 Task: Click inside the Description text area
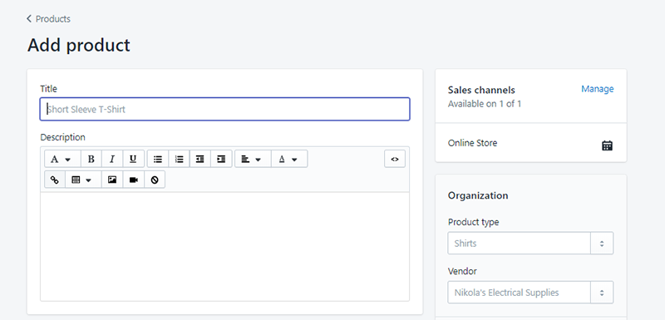[x=224, y=246]
